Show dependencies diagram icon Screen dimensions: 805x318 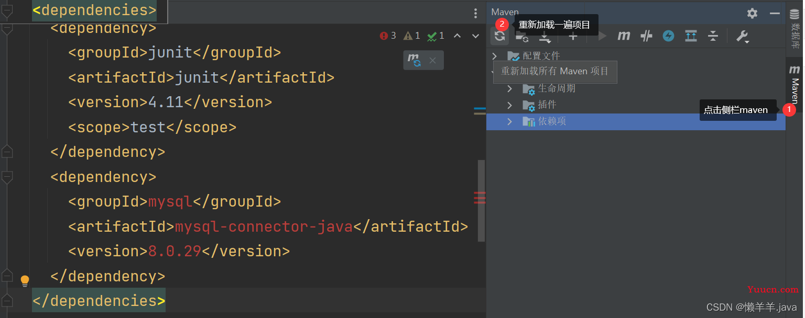coord(691,36)
